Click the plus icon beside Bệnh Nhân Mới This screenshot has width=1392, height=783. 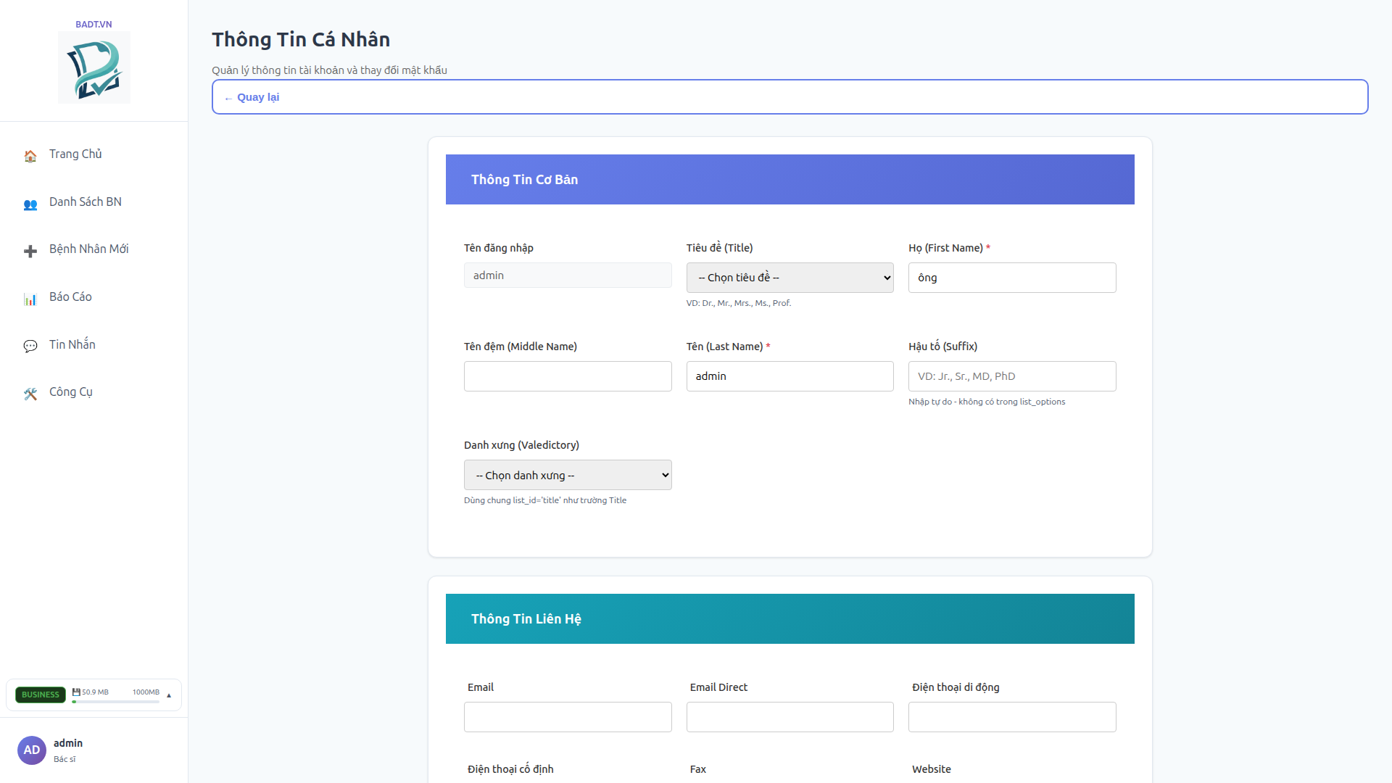(x=30, y=251)
